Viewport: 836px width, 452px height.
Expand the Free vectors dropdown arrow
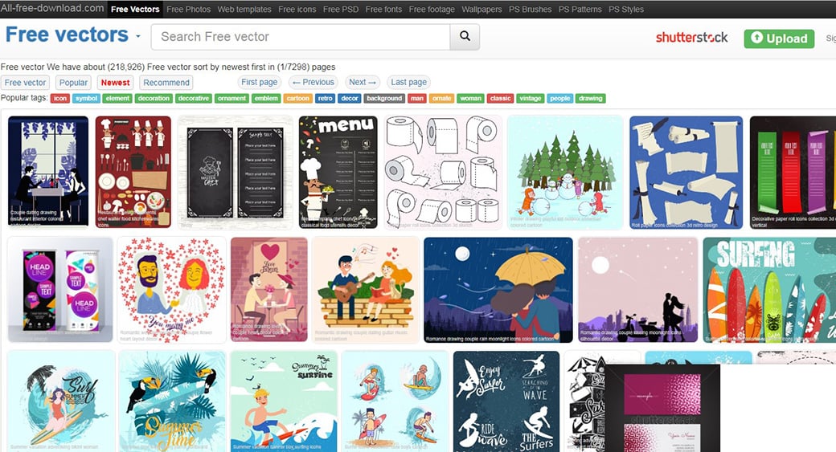pos(138,37)
